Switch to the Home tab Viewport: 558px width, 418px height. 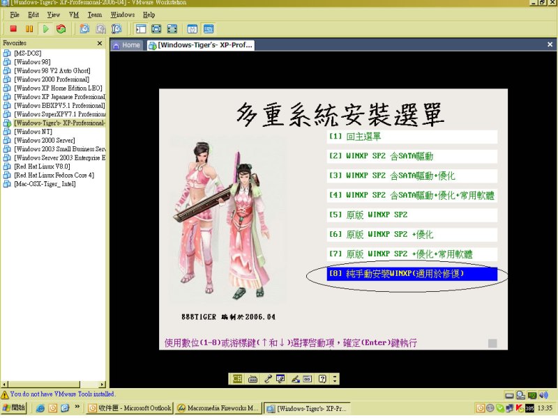point(126,45)
